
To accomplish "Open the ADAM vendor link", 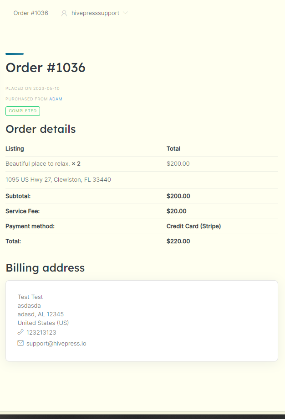I will [56, 99].
